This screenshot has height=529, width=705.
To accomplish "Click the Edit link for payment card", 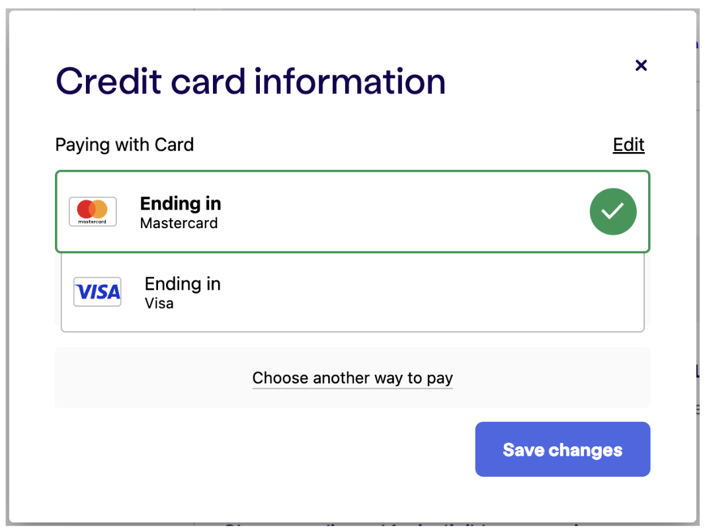I will point(628,145).
